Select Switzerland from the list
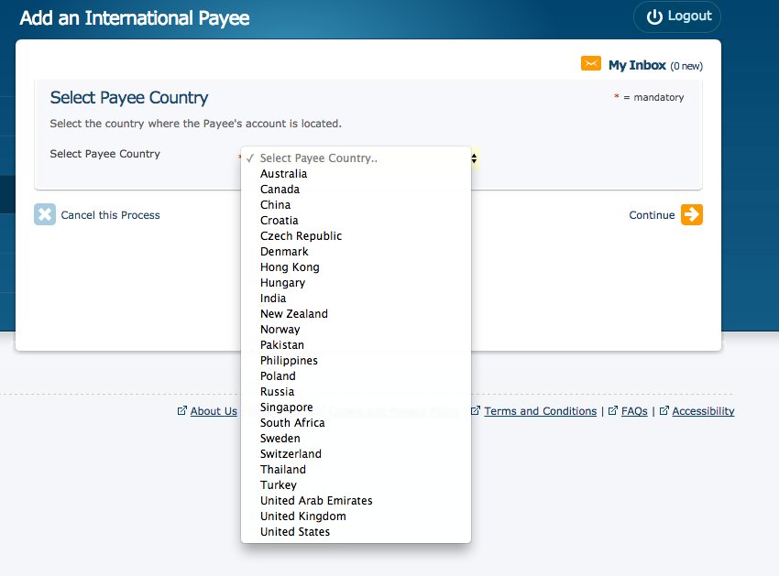This screenshot has height=576, width=779. coord(356,454)
